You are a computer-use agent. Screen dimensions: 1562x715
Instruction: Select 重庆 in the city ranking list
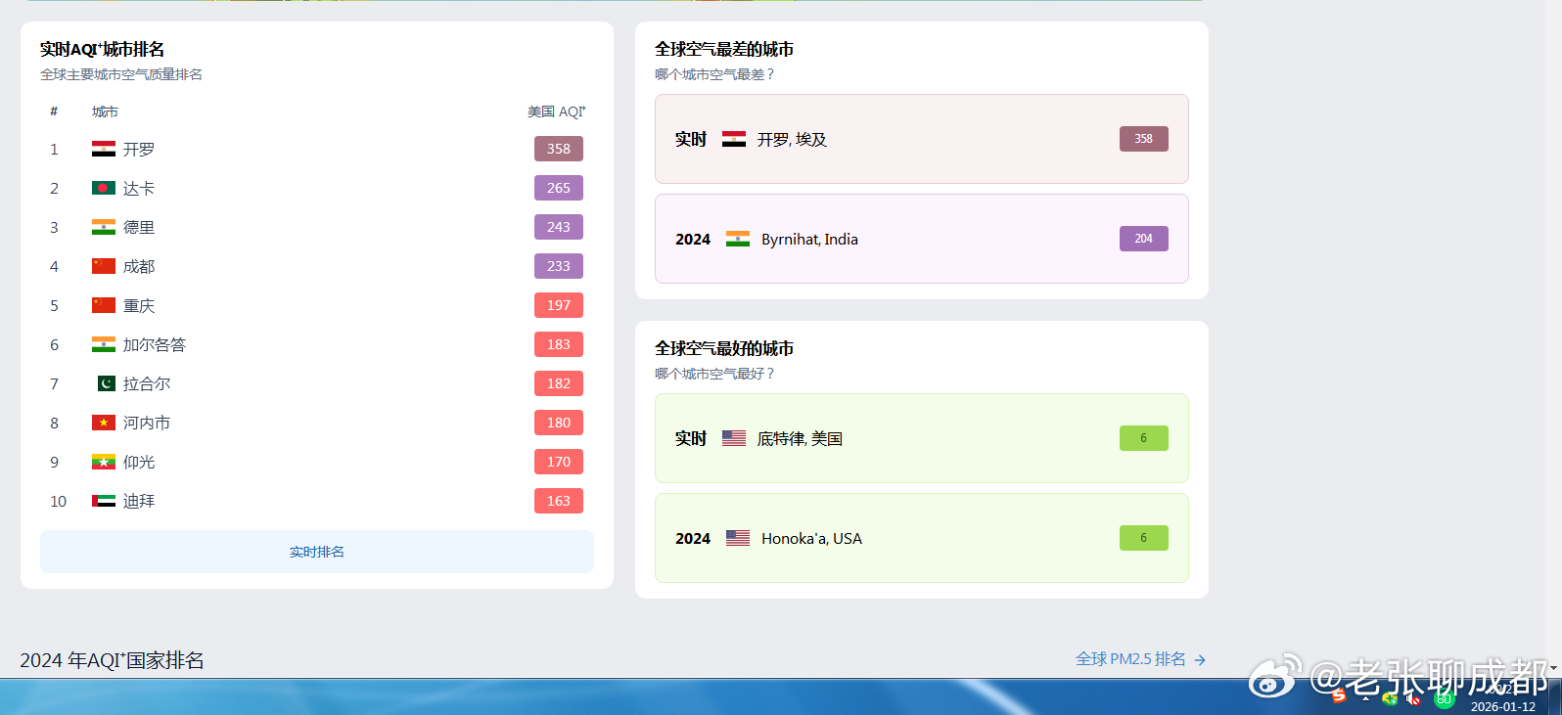[139, 305]
